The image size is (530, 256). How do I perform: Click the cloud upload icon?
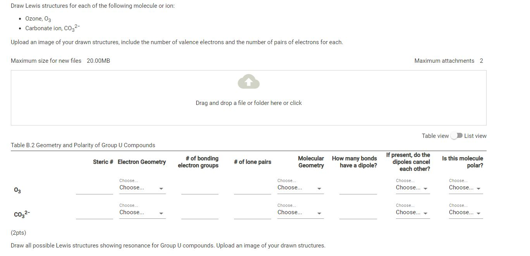click(248, 81)
